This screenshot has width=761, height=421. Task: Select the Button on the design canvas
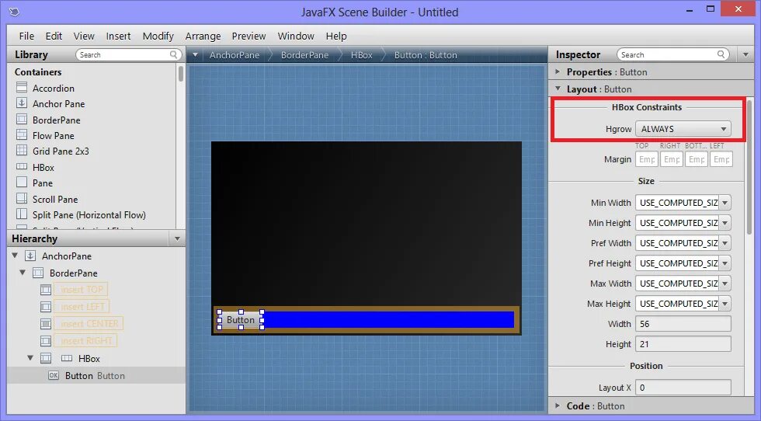240,320
